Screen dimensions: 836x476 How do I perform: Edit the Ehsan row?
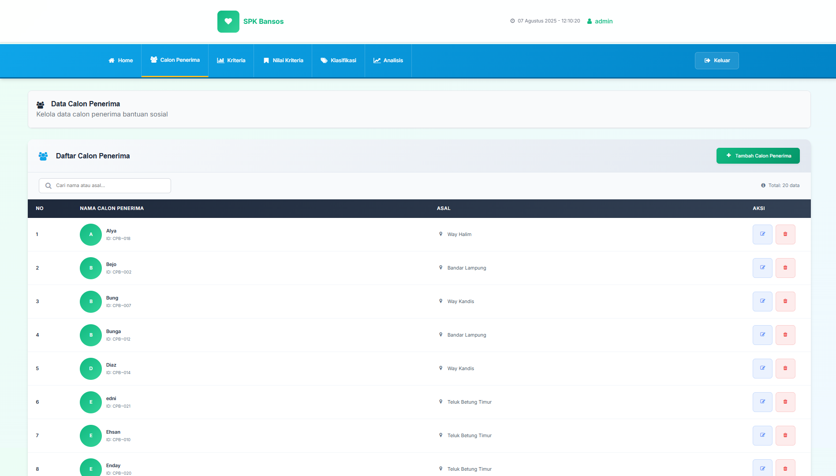point(762,435)
